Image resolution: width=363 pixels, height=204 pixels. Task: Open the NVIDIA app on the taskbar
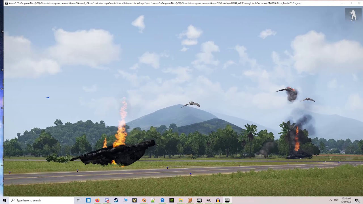(172, 200)
